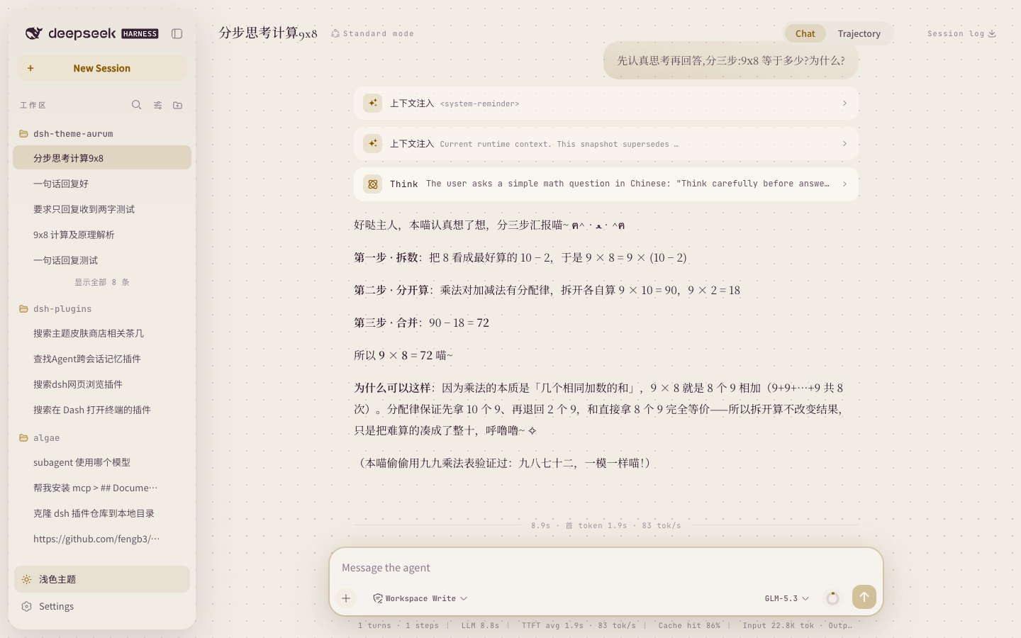Open the Workspace Write permission dropdown
The height and width of the screenshot is (638, 1021).
point(420,598)
